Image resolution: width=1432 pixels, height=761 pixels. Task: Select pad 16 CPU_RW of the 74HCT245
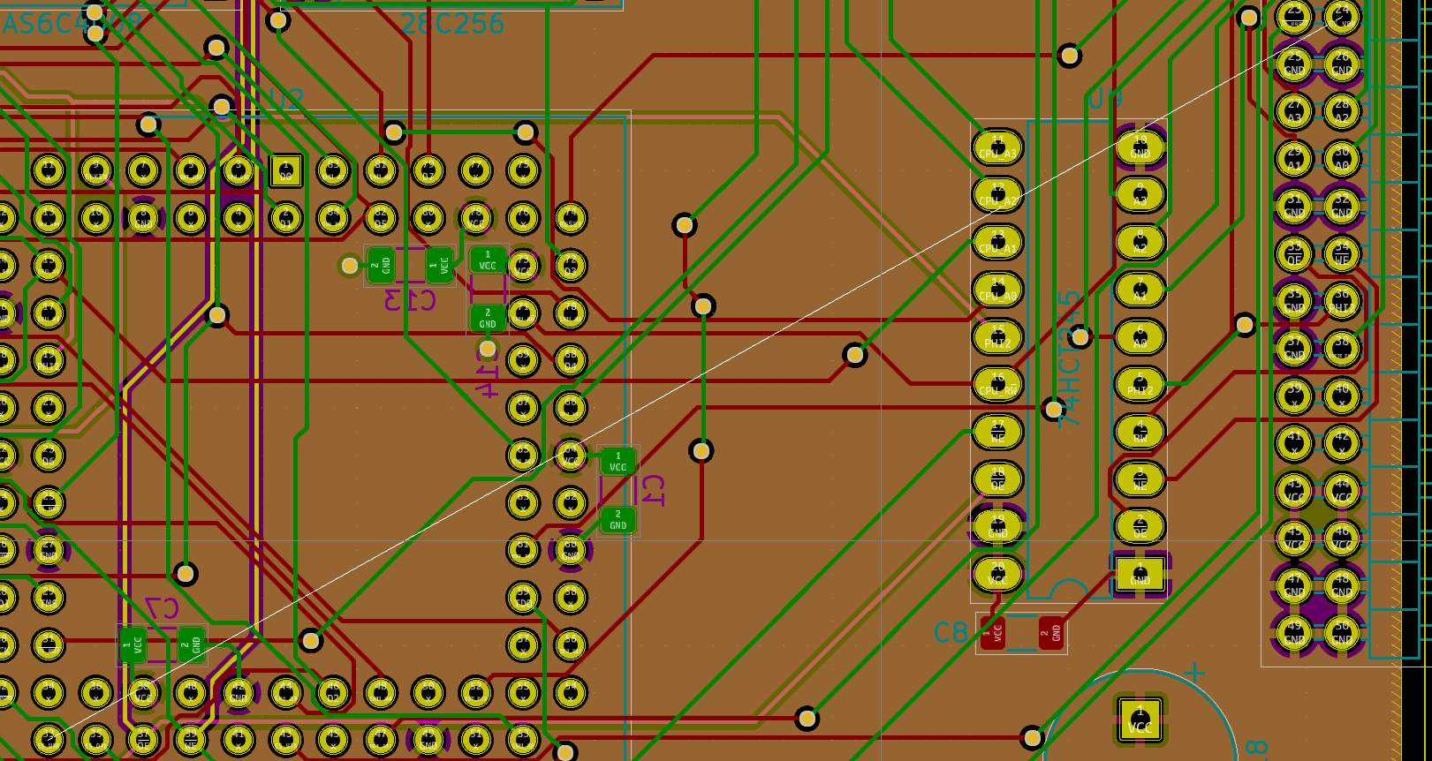click(x=997, y=385)
